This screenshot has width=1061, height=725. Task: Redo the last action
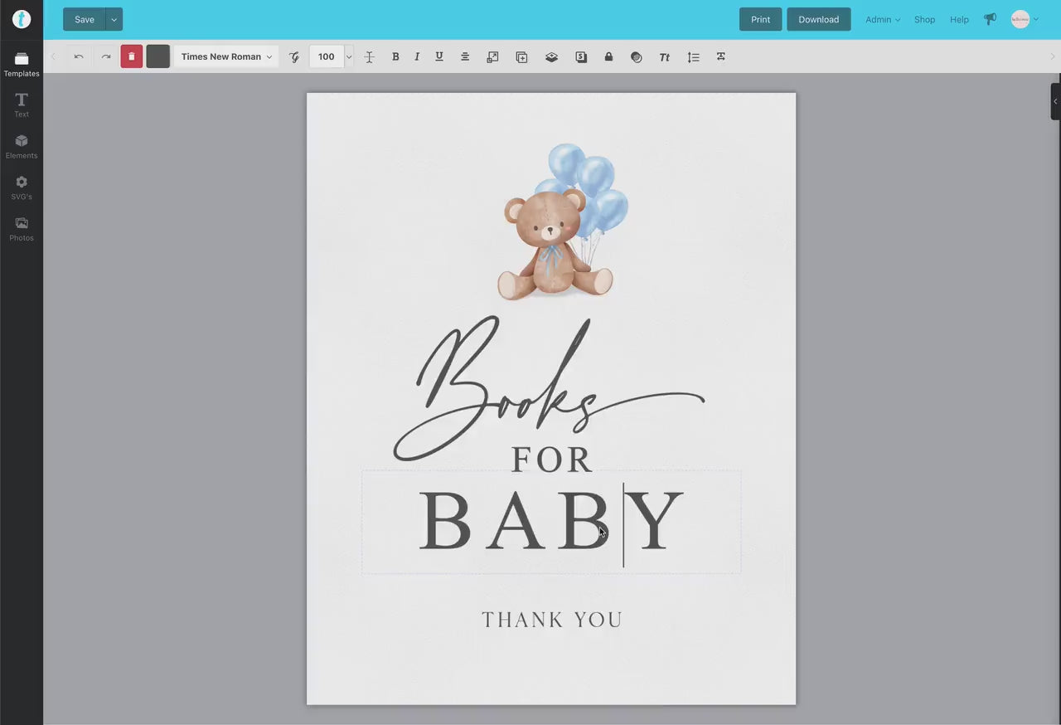point(106,56)
